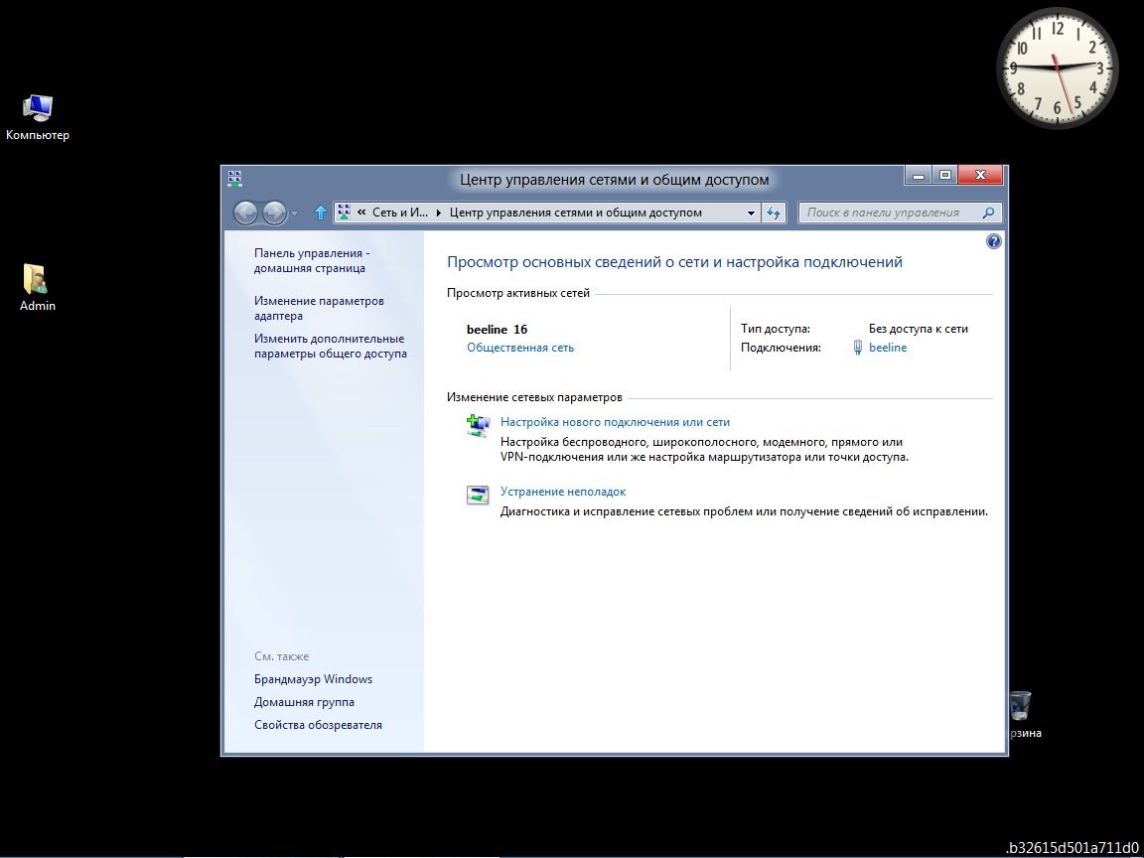The width and height of the screenshot is (1144, 858).
Task: Click the Без доступа к сети text
Action: click(x=919, y=329)
